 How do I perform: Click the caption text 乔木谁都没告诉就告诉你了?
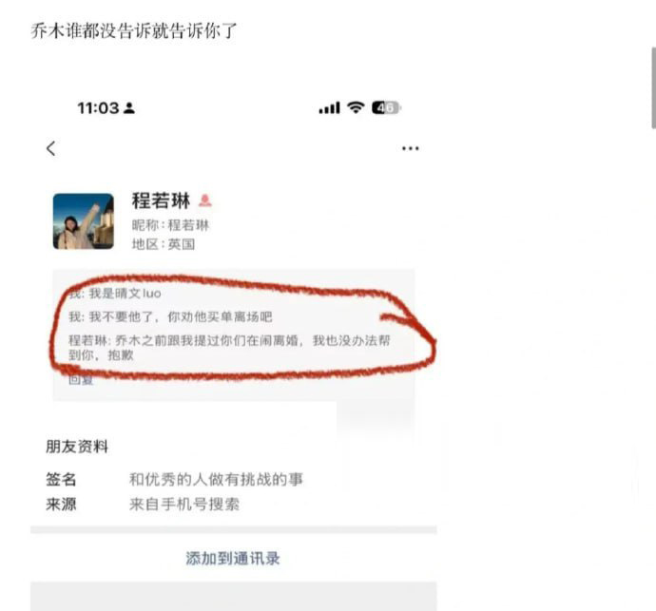(134, 31)
